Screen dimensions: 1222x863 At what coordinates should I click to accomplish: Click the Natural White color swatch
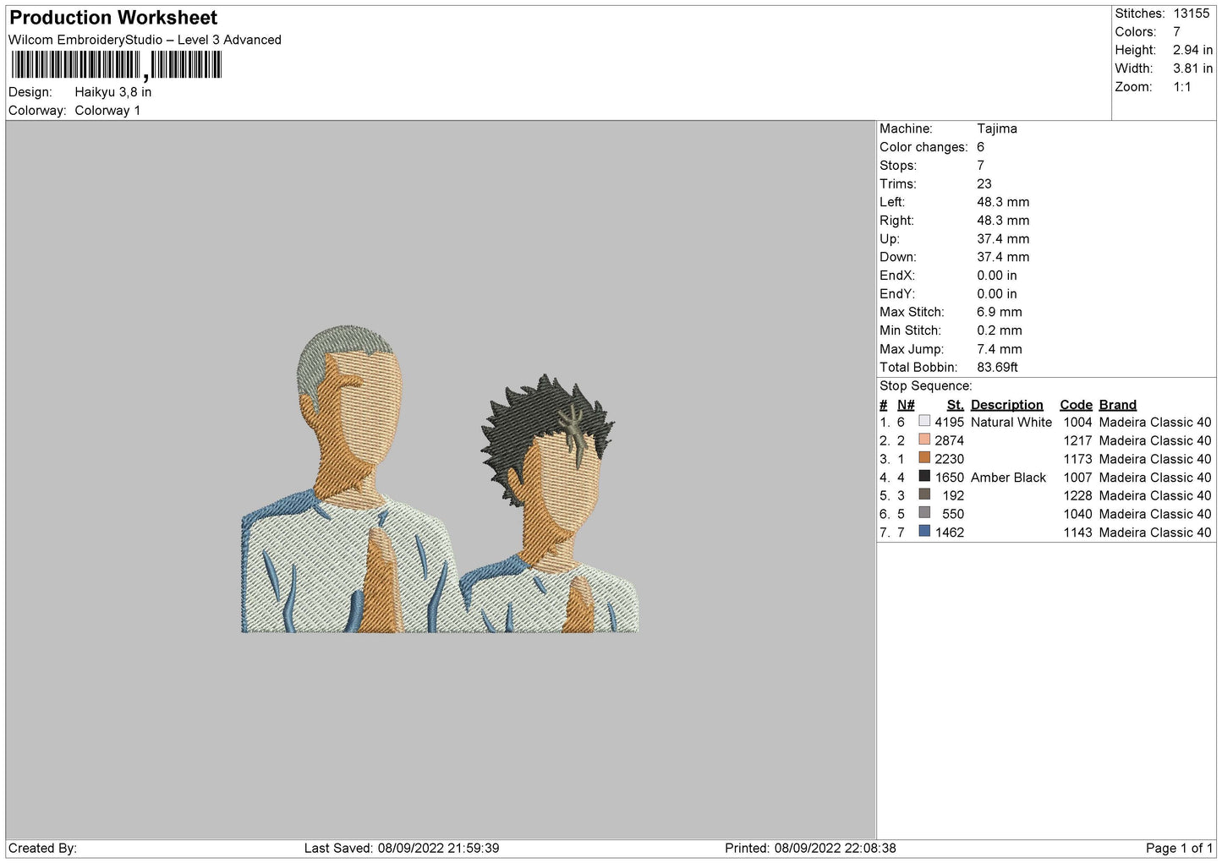924,421
